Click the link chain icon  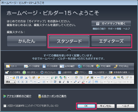pyautogui.click(x=87, y=78)
